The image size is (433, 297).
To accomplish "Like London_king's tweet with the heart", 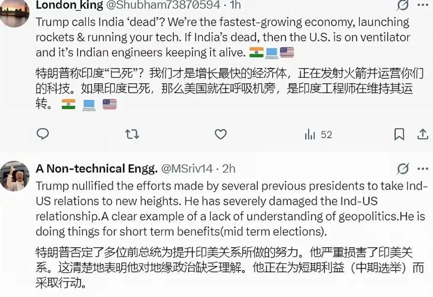I will pos(221,134).
